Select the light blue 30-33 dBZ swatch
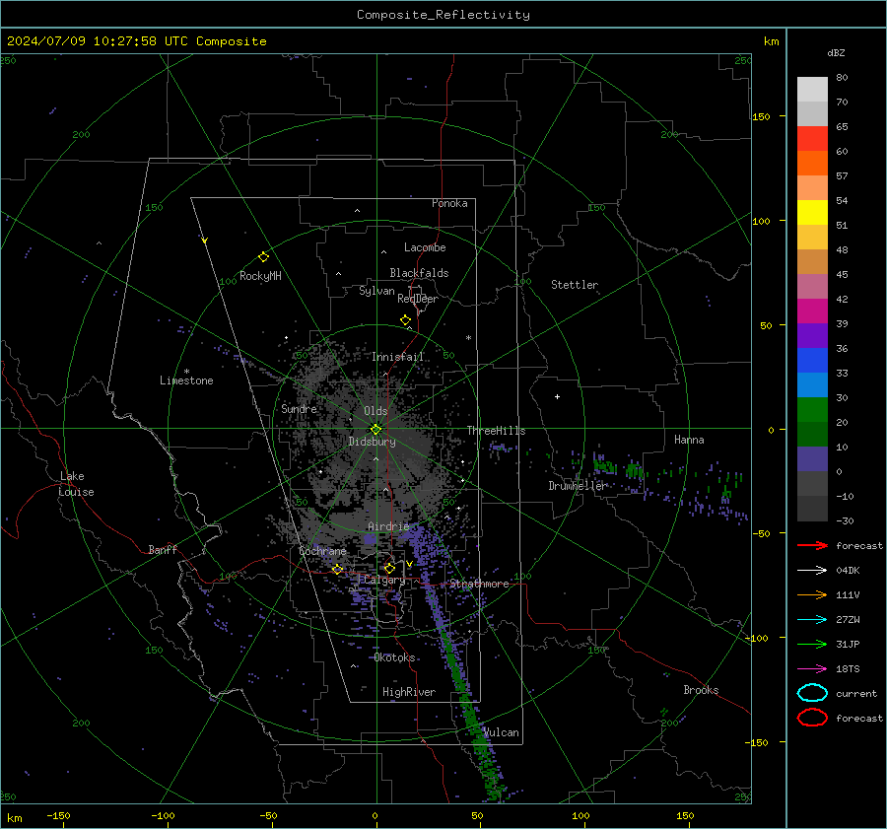 (812, 385)
